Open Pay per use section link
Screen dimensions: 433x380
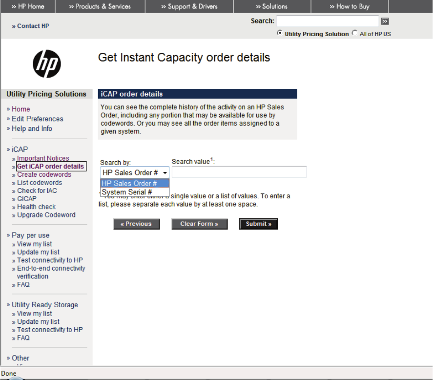pyautogui.click(x=30, y=235)
